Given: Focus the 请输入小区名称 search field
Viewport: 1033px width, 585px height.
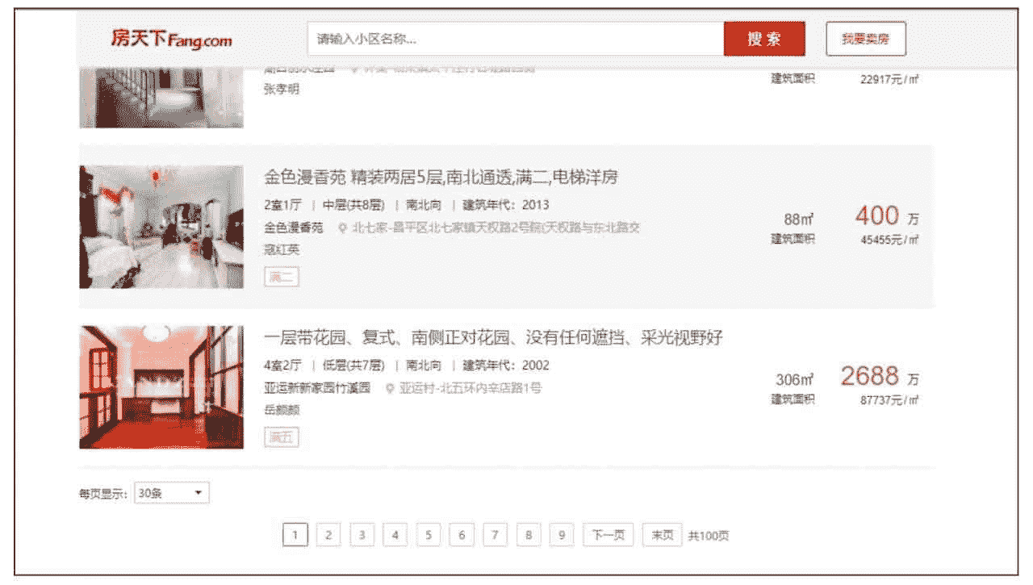Looking at the screenshot, I should [x=515, y=39].
